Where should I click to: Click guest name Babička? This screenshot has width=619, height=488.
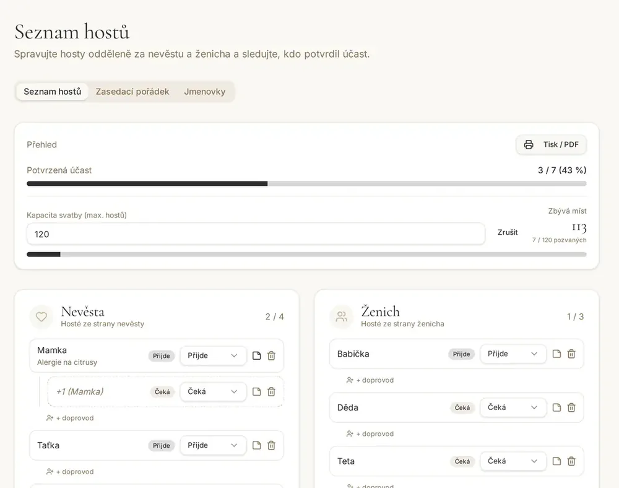353,354
